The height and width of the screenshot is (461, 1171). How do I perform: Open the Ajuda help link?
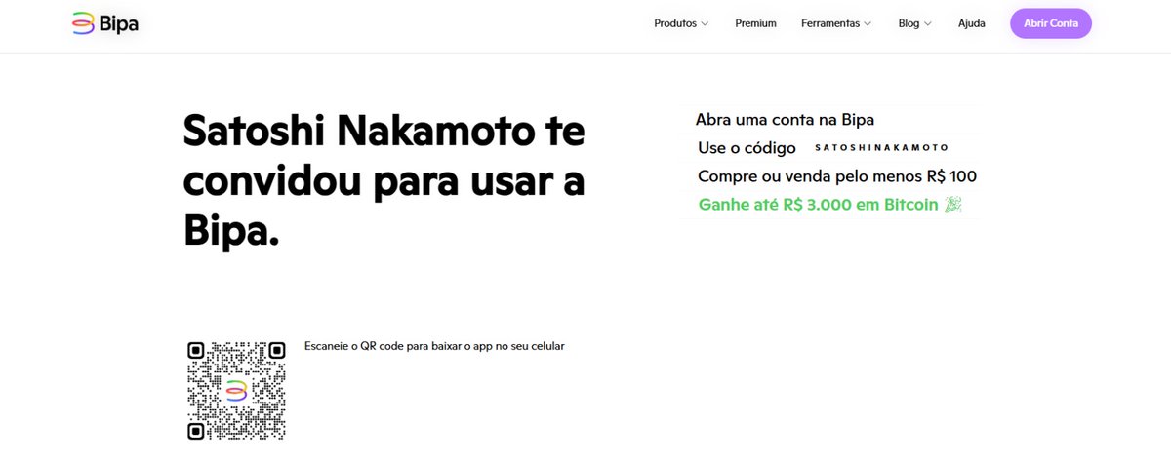[x=972, y=23]
